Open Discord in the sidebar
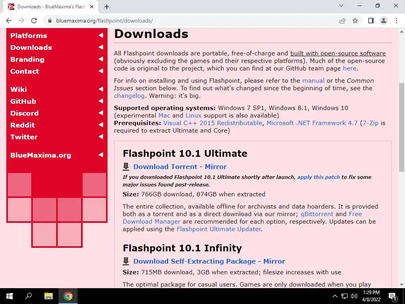The width and height of the screenshot is (405, 304). (25, 113)
